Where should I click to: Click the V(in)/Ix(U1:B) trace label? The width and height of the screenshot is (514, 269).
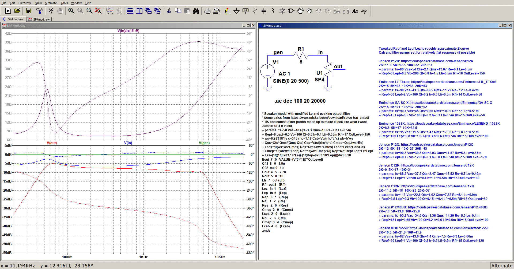coord(128,31)
